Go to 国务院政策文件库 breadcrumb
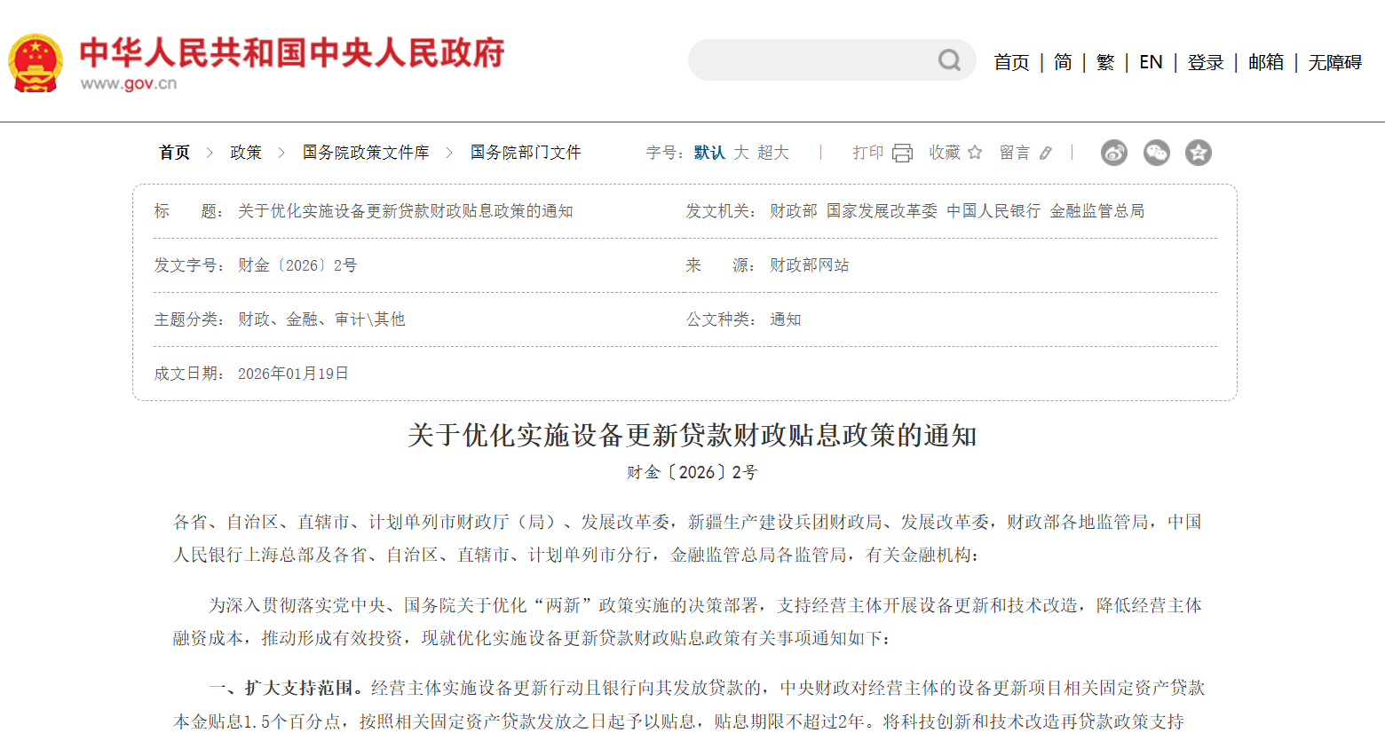1385x733 pixels. point(366,153)
